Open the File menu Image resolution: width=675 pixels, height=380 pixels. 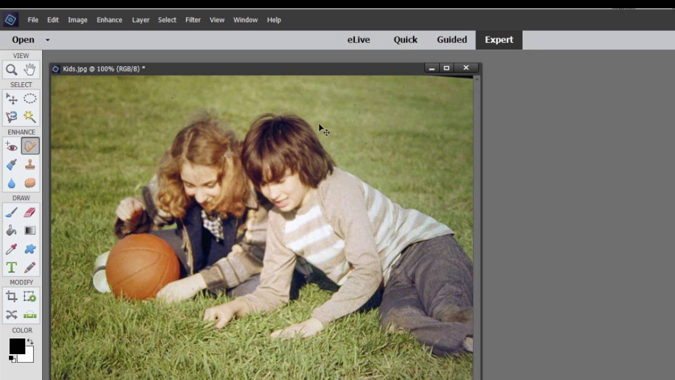tap(33, 20)
